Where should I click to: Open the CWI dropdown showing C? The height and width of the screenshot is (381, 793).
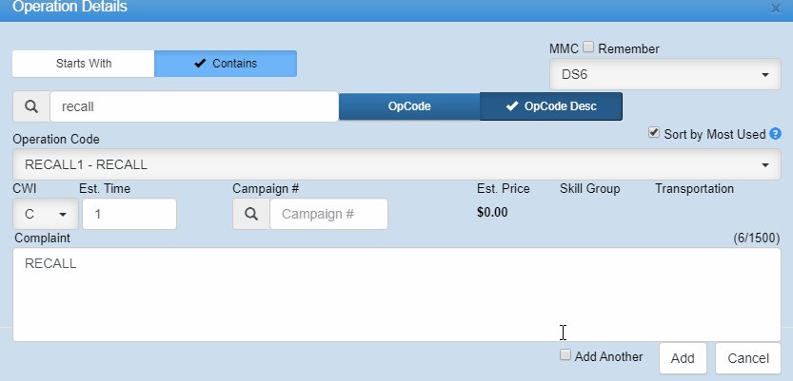coord(46,214)
